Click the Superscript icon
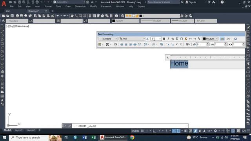The height and width of the screenshot is (141, 251). 176,44
